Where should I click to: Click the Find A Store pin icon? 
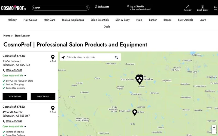point(96,7)
